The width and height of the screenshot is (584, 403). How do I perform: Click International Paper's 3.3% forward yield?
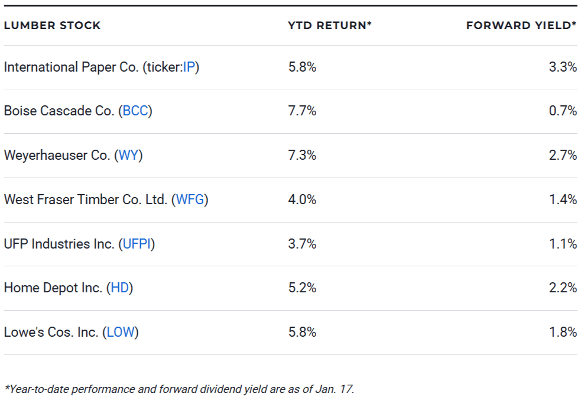click(x=563, y=67)
